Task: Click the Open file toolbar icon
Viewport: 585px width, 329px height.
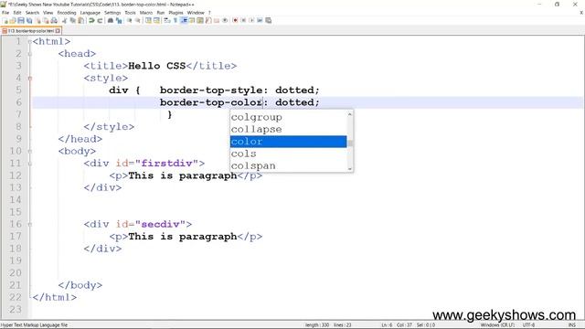Action: pos(13,20)
